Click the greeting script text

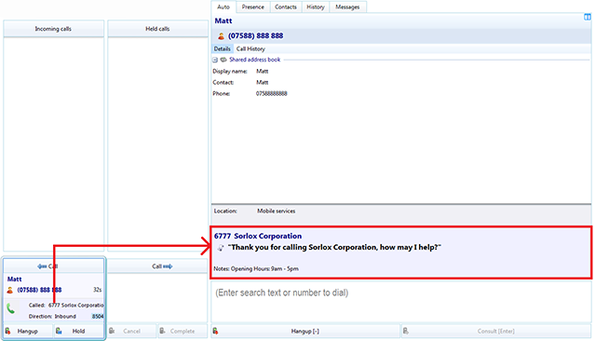pos(334,247)
